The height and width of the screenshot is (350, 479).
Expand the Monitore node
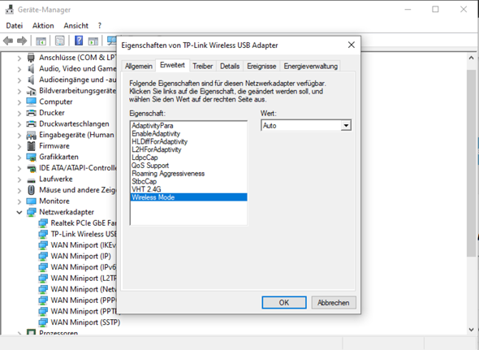[x=19, y=201]
